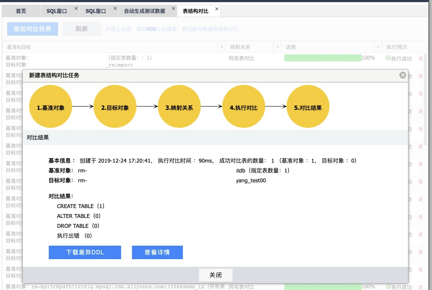Go to step 4.执行对比 circle

tap(244, 106)
